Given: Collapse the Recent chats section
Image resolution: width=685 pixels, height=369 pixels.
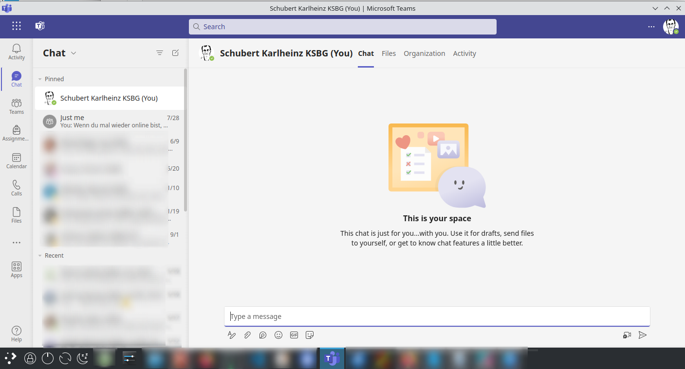Looking at the screenshot, I should point(40,255).
